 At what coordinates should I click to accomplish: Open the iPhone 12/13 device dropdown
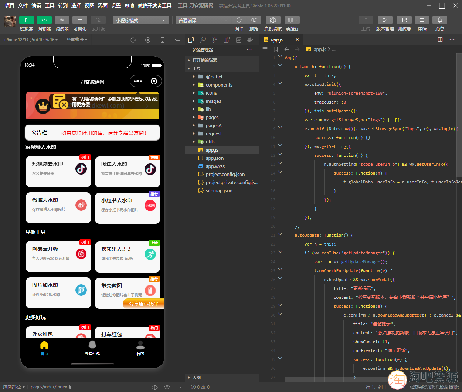click(31, 40)
